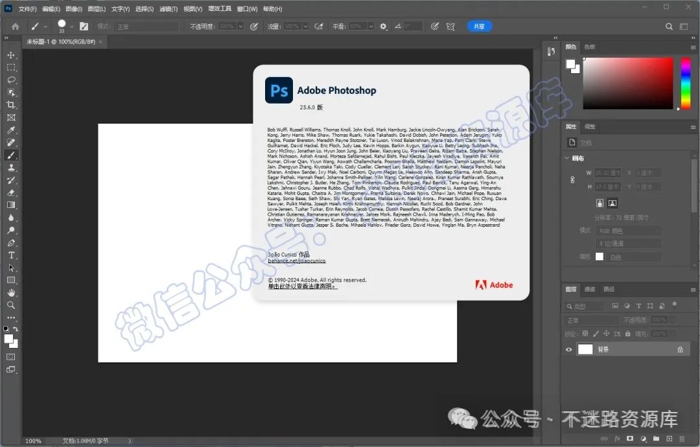Add a layer mask
The width and height of the screenshot is (700, 447).
pos(630,439)
